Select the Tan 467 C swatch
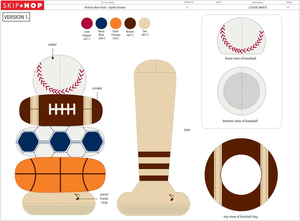 tap(144, 23)
